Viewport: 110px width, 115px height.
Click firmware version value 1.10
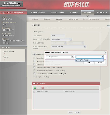tap(5, 25)
